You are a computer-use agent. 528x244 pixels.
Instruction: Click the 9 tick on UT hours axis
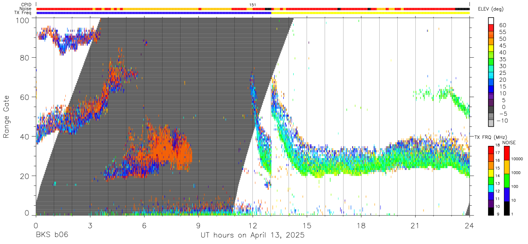[x=199, y=226]
